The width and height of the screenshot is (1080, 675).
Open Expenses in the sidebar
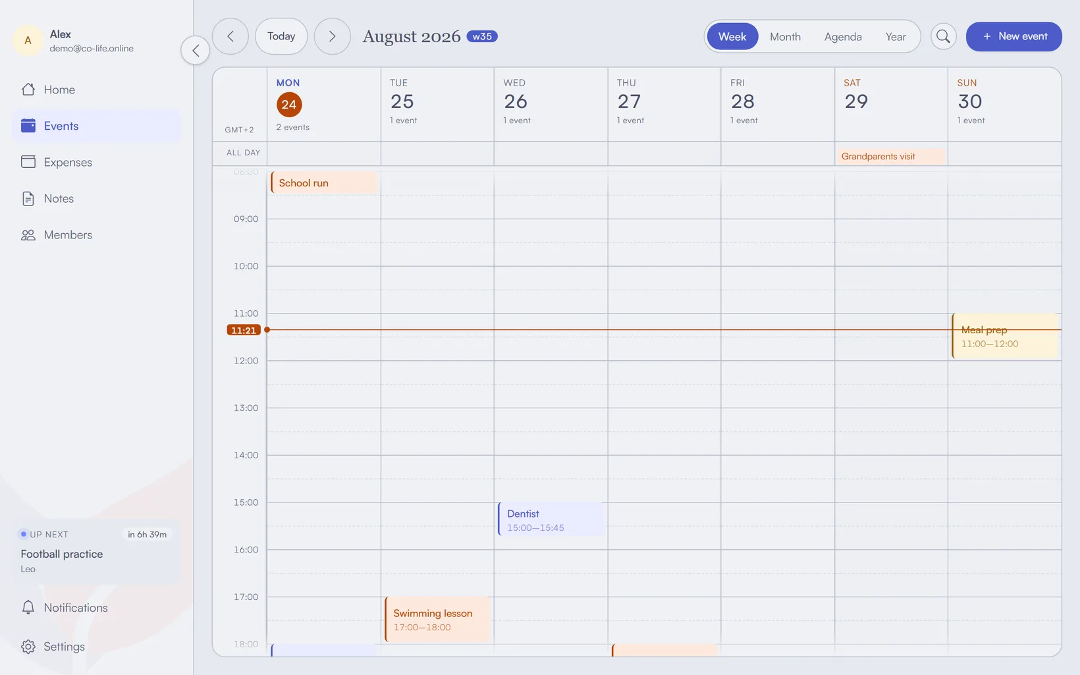point(97,162)
